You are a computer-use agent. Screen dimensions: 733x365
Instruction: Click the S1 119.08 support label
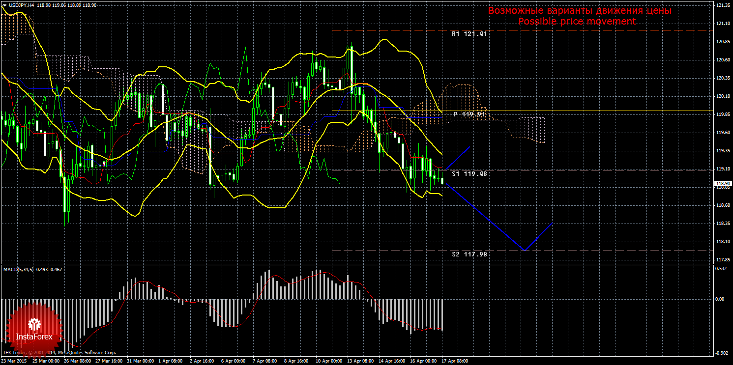point(469,173)
